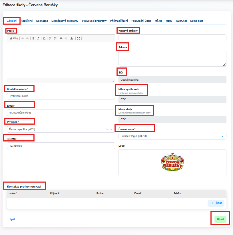
Task: Switch to the Mzdy tab
Action: coord(169,21)
